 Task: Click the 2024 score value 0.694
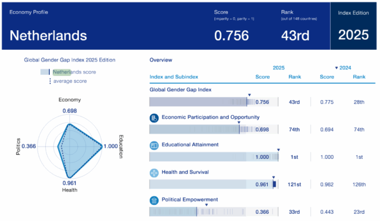[x=327, y=130]
